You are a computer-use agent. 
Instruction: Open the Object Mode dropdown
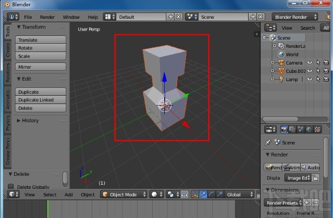click(124, 194)
